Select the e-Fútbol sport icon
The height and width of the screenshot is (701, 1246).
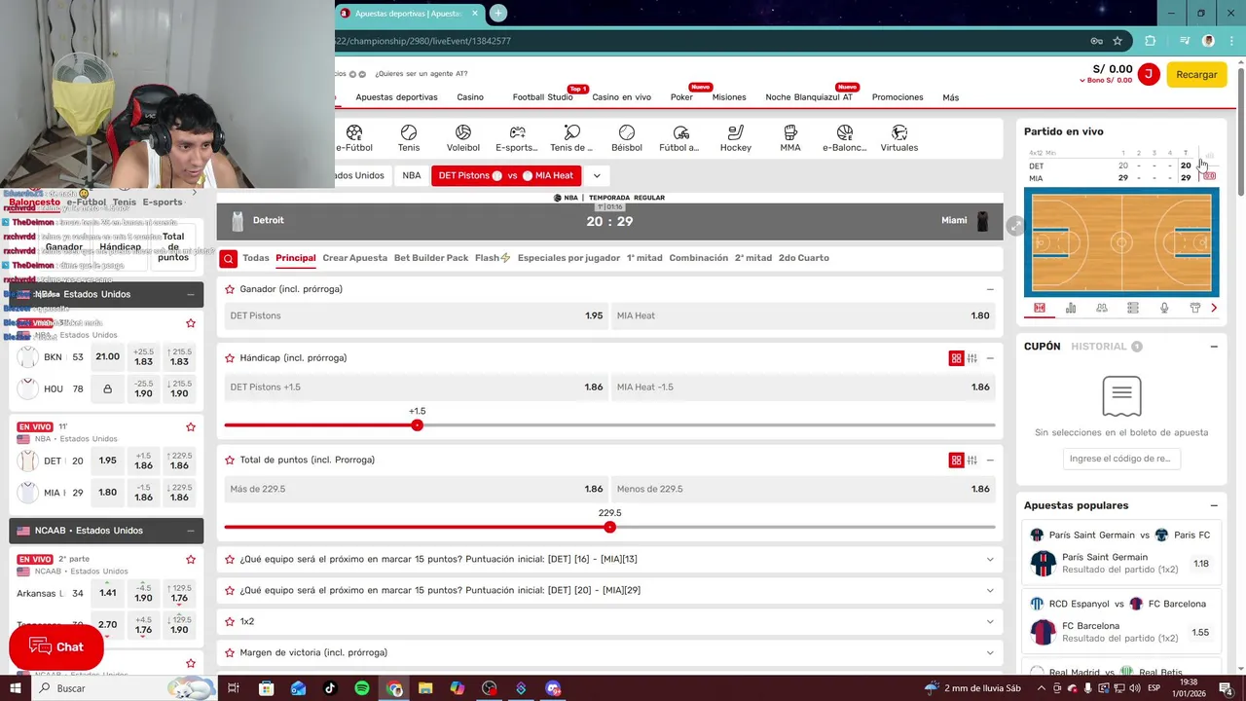(354, 132)
